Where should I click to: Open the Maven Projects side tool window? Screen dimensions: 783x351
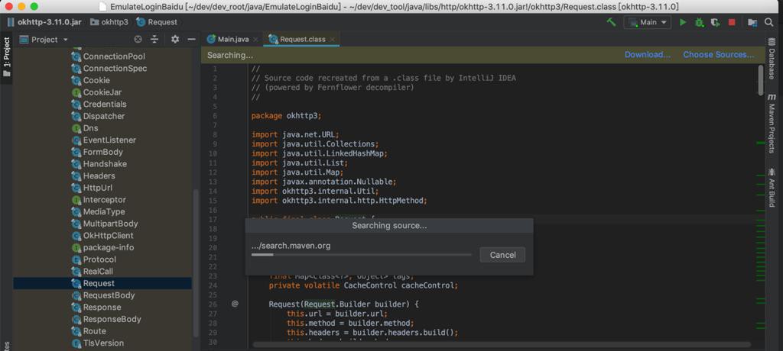coord(772,123)
